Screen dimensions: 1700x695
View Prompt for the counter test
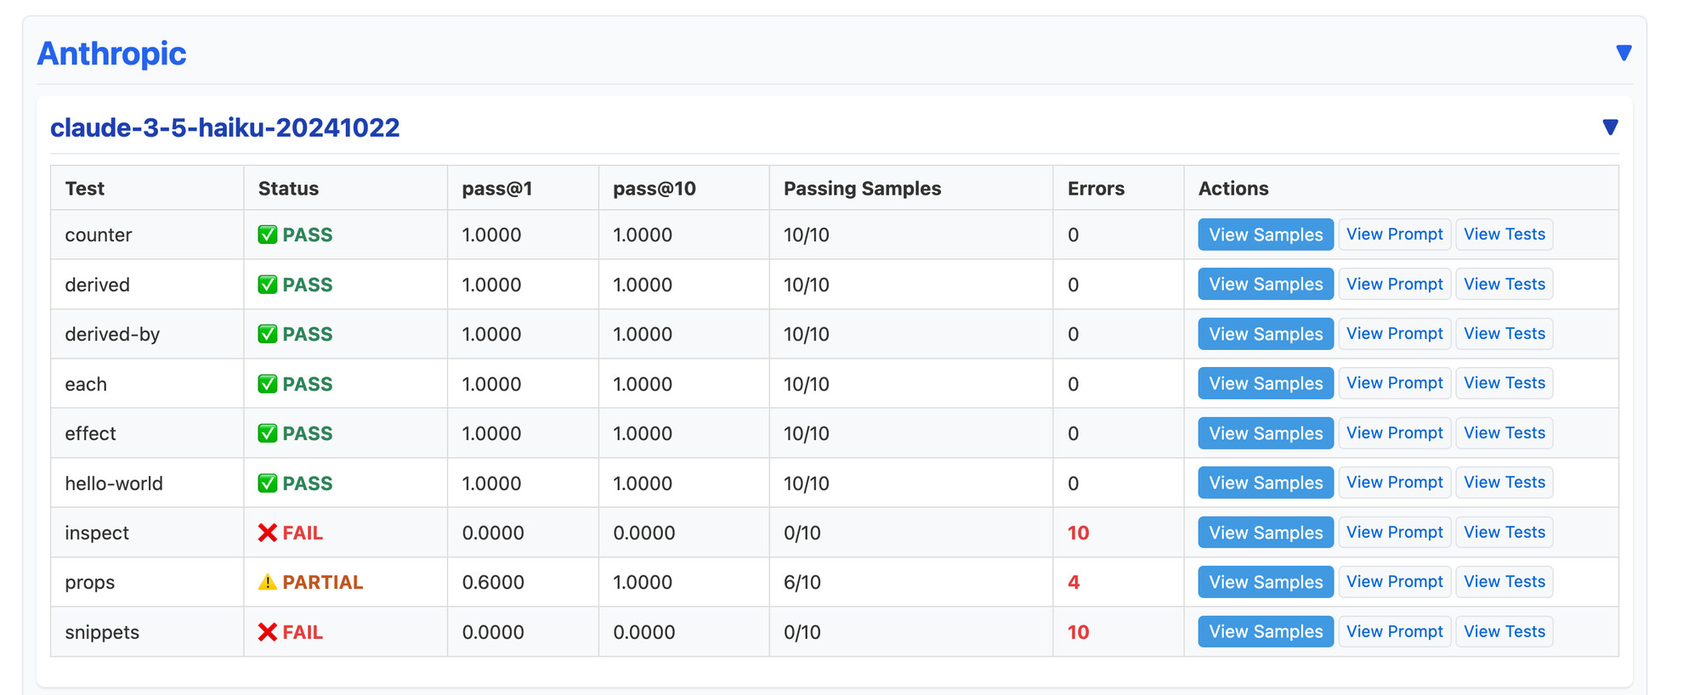pos(1395,234)
